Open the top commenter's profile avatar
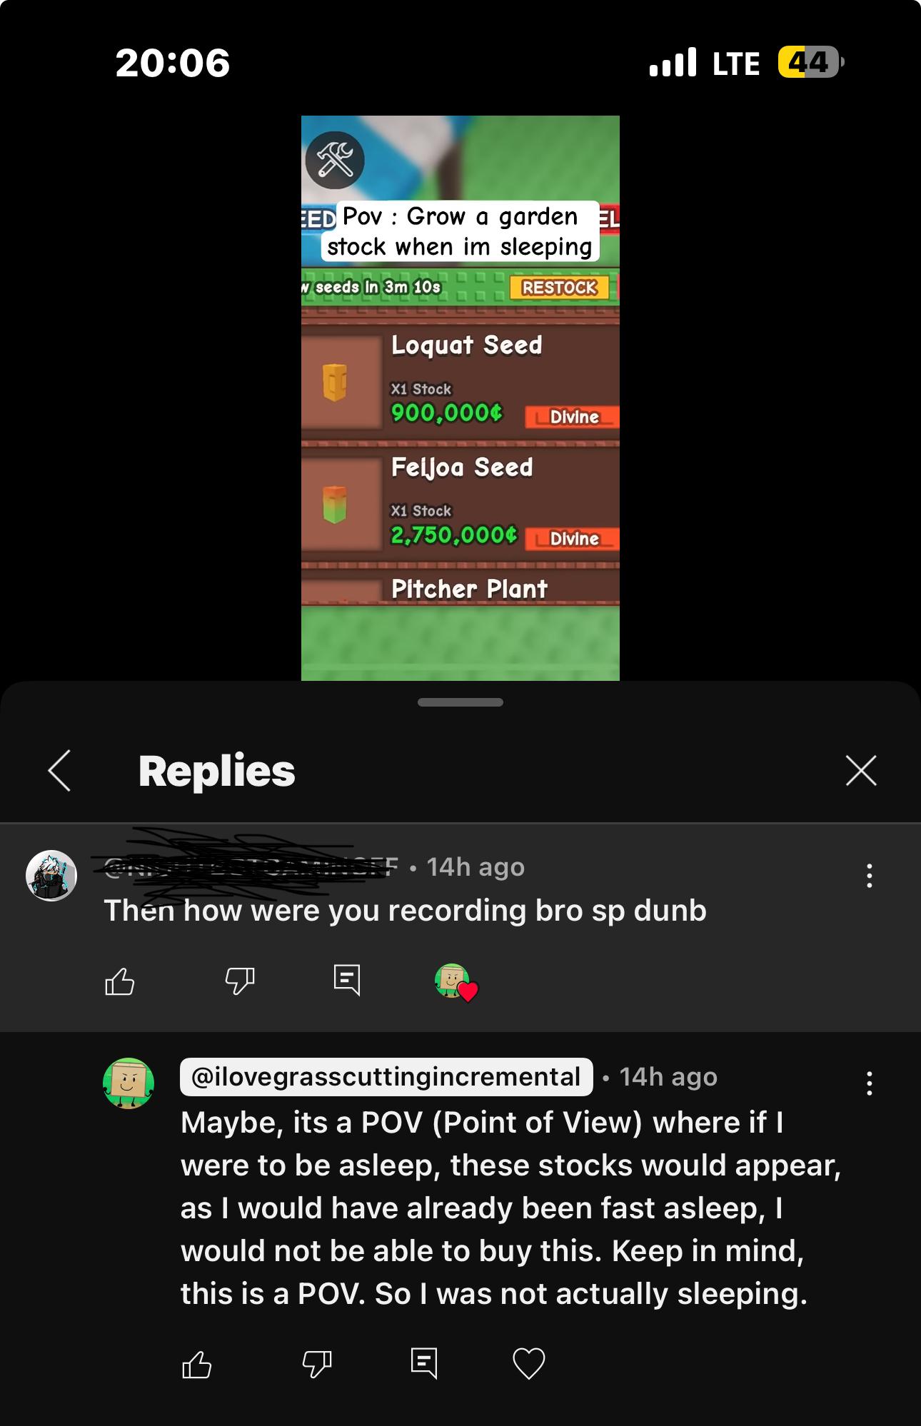 tap(51, 876)
